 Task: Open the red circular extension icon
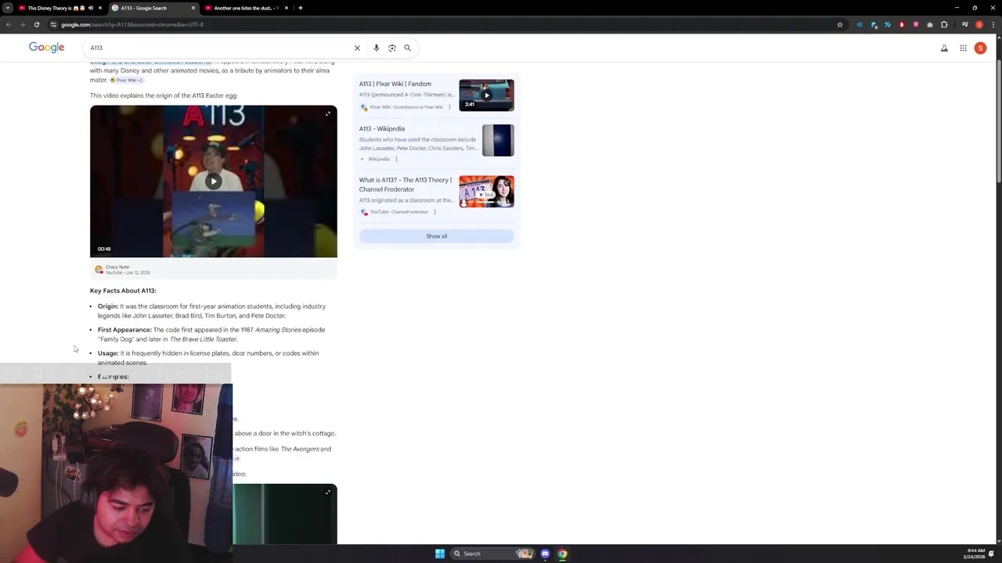902,24
